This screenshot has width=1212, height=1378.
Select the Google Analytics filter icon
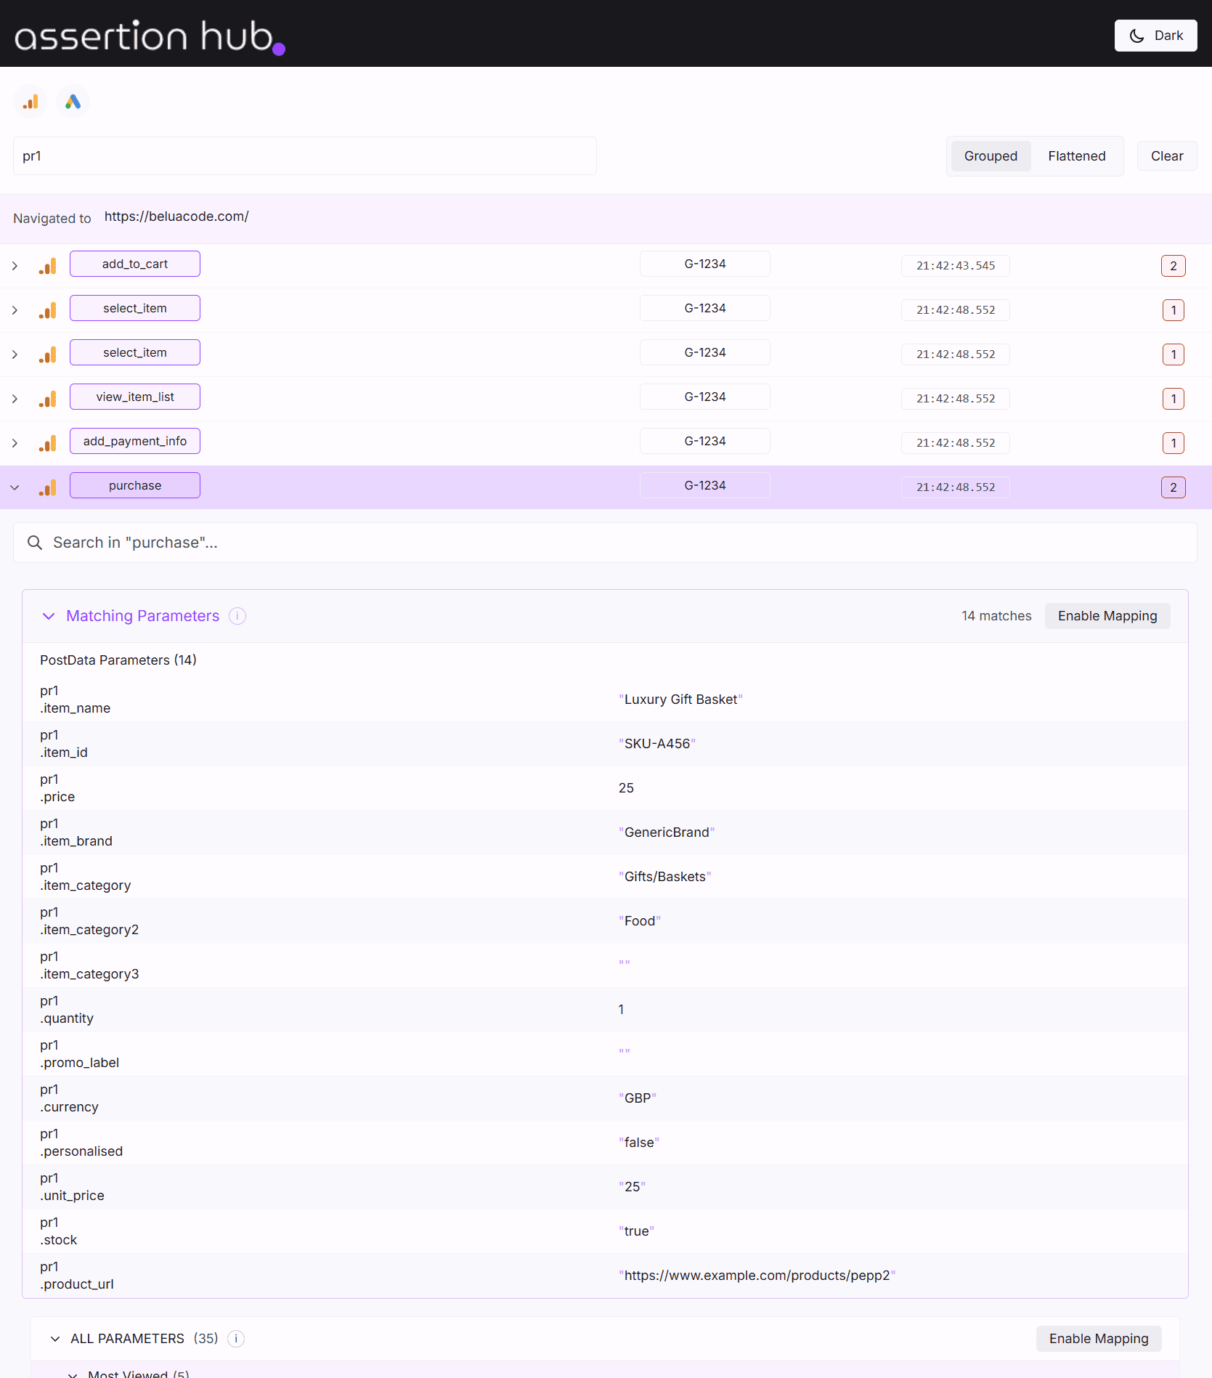pyautogui.click(x=30, y=101)
